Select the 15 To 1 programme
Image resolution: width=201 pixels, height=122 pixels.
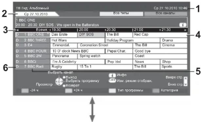point(105,67)
